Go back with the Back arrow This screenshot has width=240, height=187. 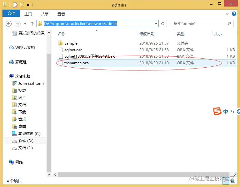pyautogui.click(x=8, y=24)
